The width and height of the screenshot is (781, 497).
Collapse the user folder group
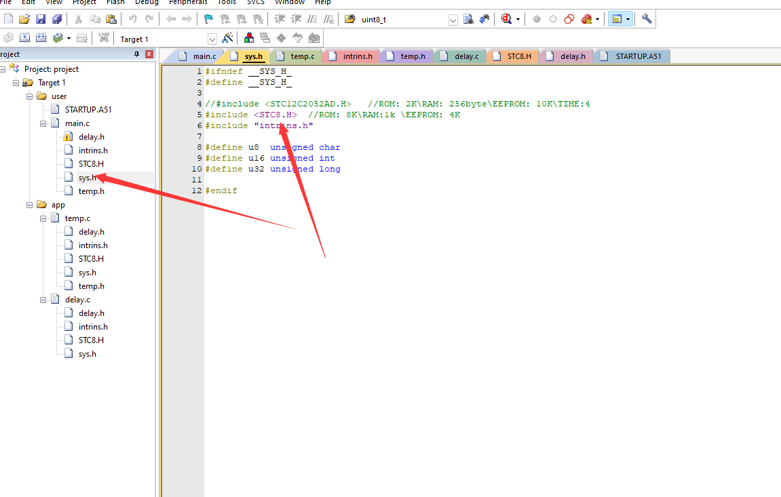[29, 96]
